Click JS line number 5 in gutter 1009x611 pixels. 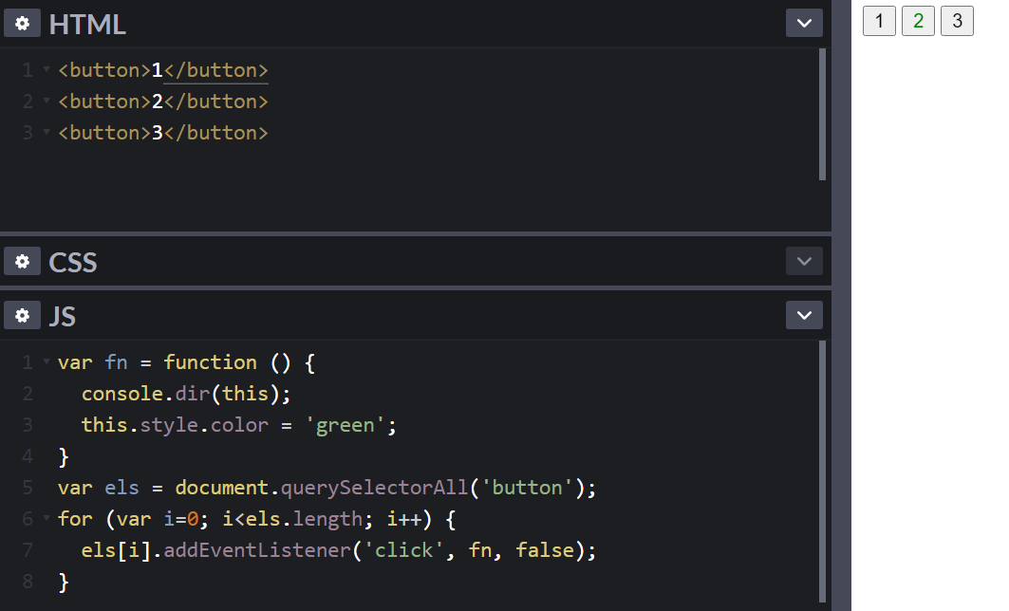pyautogui.click(x=27, y=488)
